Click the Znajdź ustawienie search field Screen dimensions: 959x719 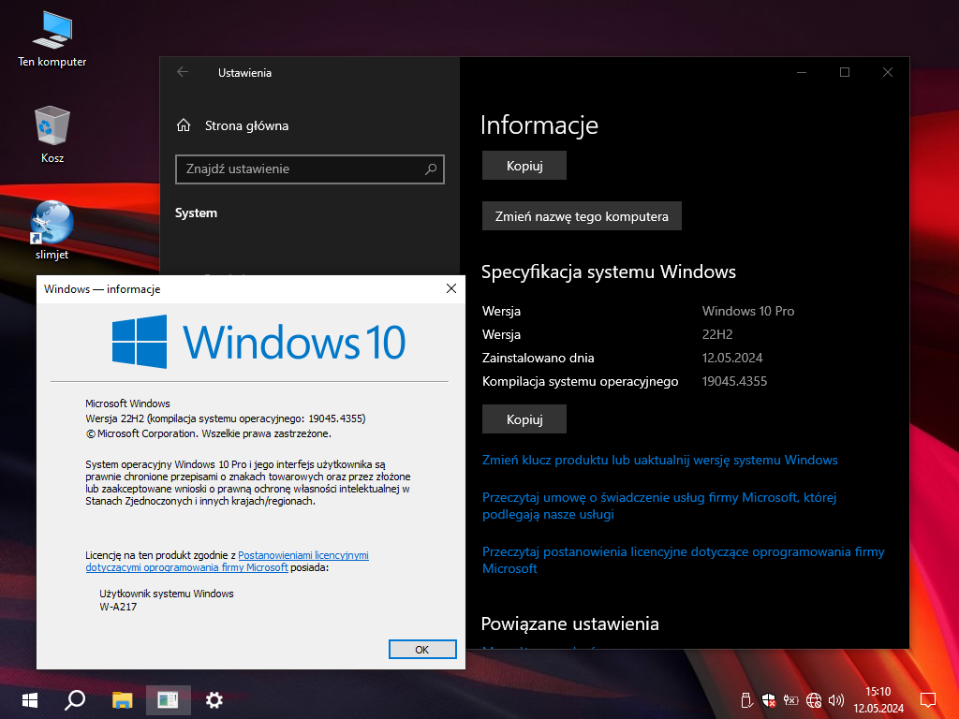coord(300,169)
